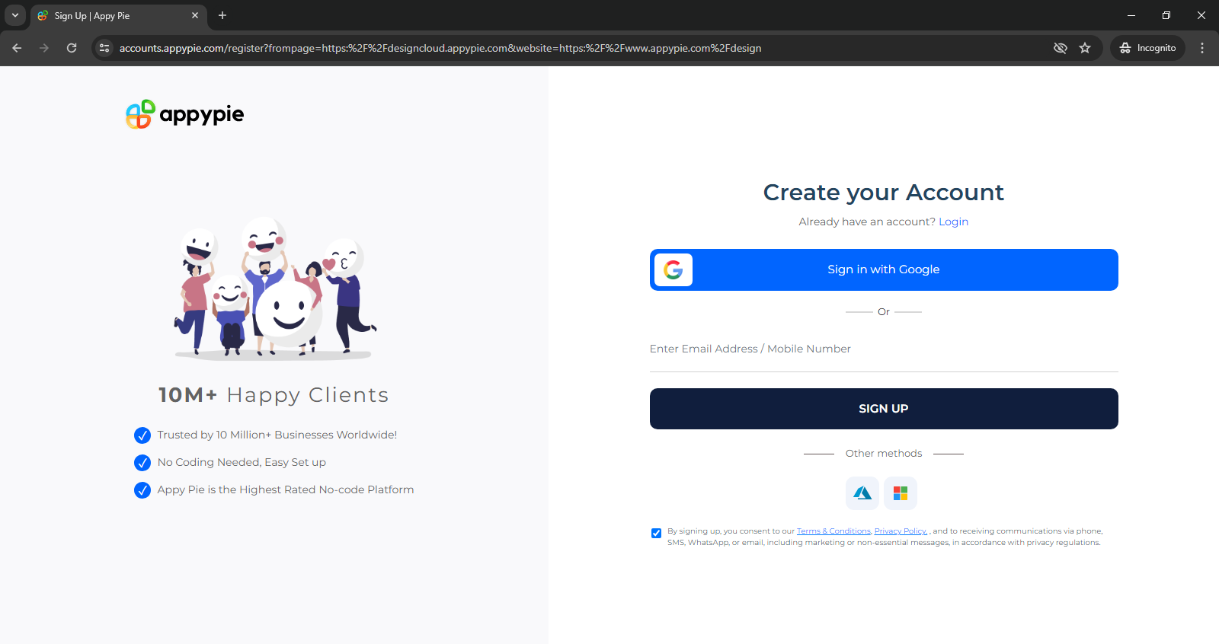This screenshot has height=644, width=1219.
Task: Click the browser address bar URL
Action: (x=440, y=48)
